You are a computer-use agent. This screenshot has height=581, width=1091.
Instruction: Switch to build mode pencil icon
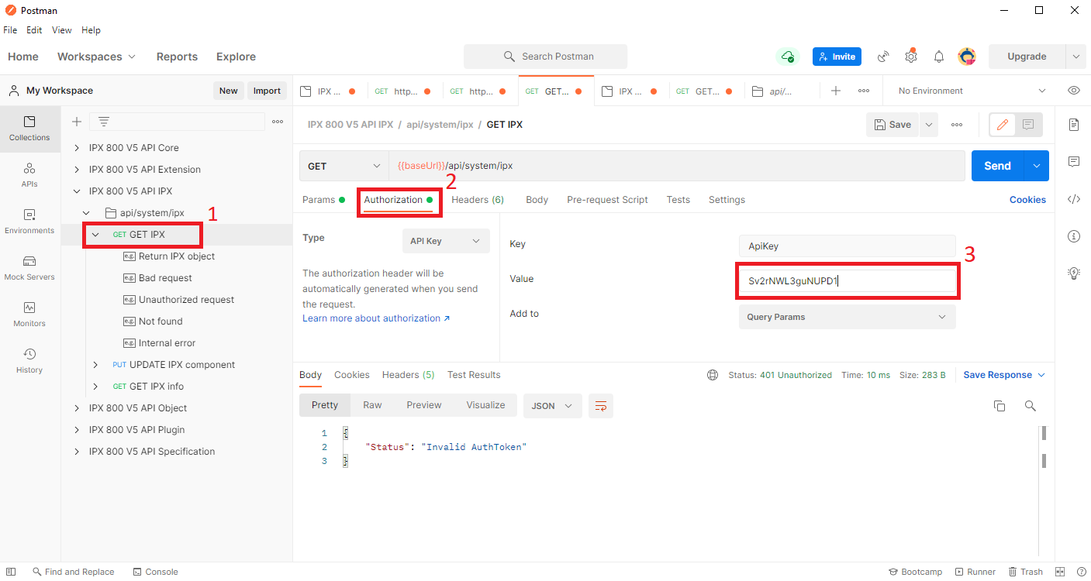pos(1003,125)
